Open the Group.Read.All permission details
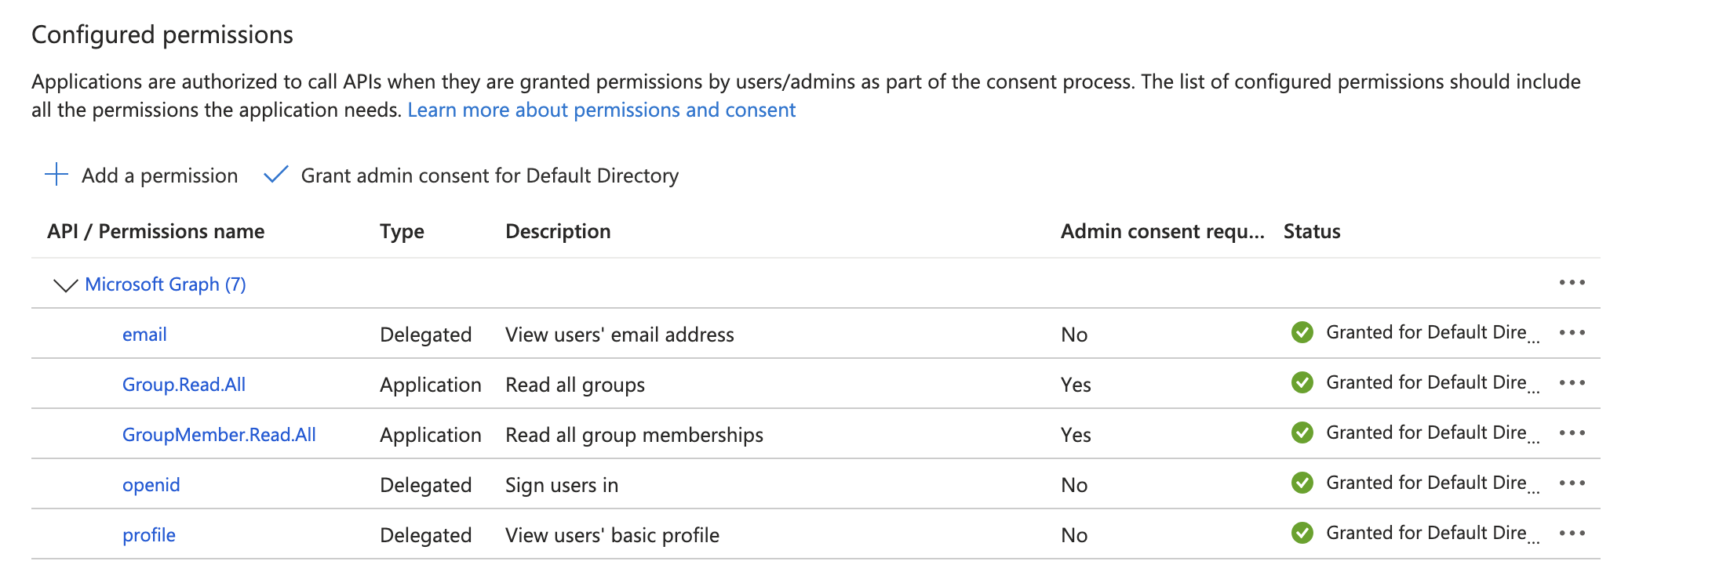 (184, 385)
